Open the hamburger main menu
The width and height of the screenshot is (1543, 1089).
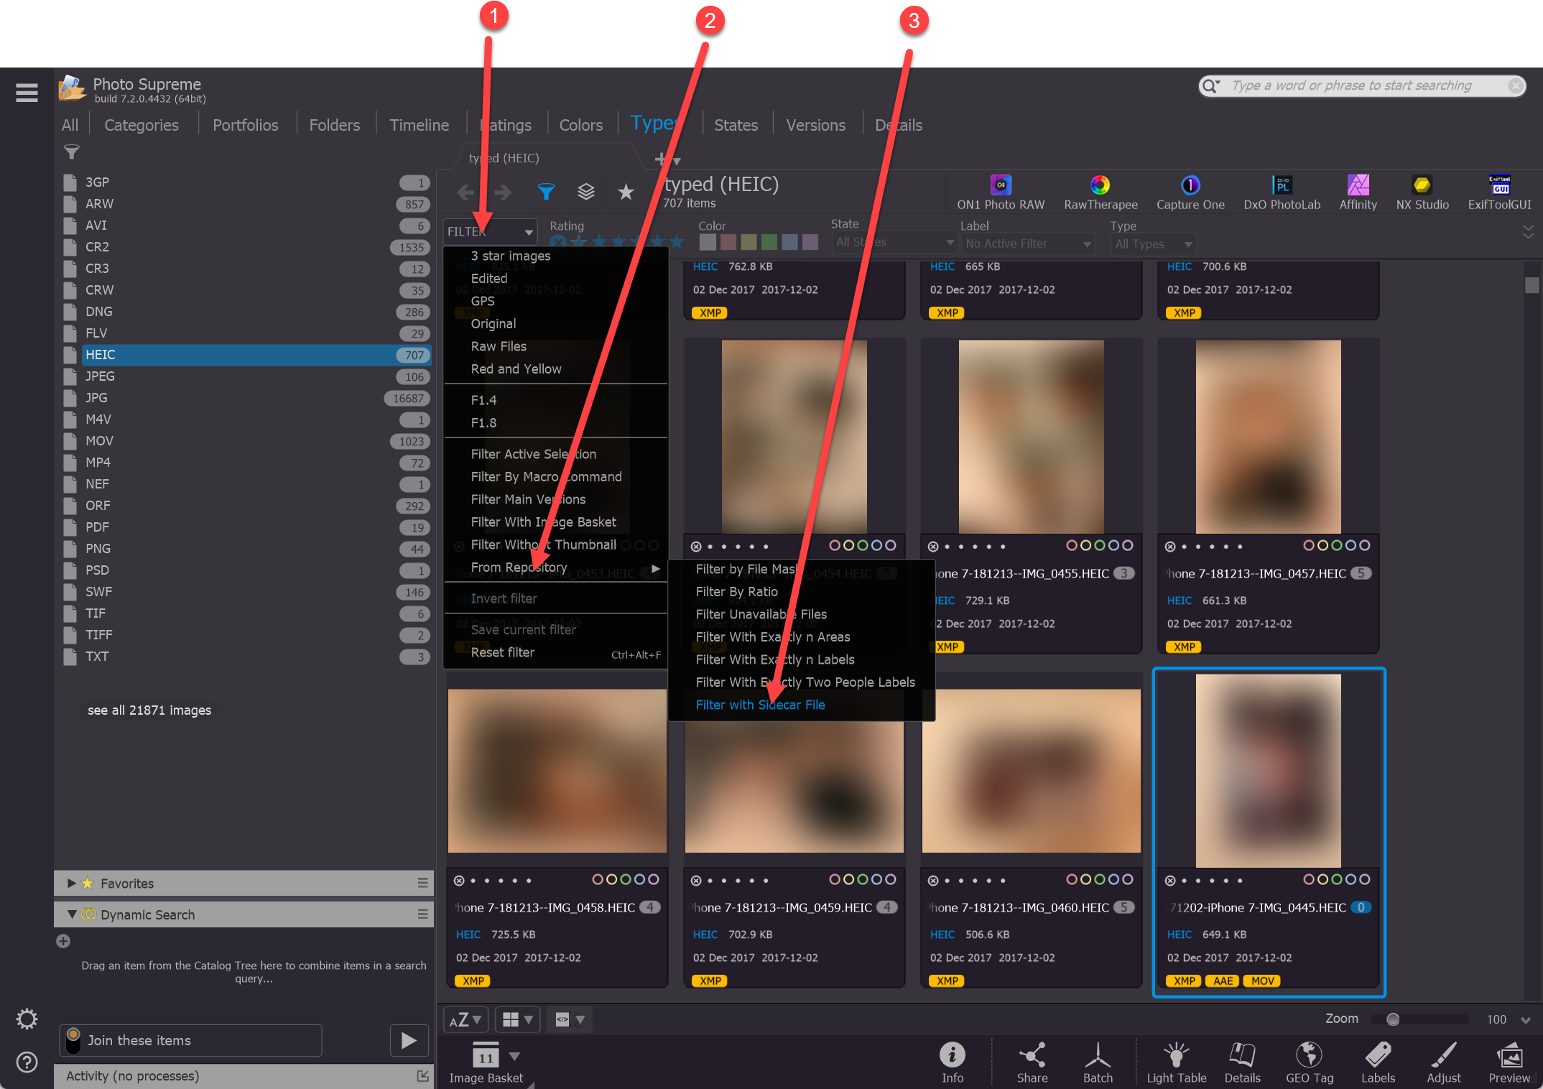(x=27, y=92)
